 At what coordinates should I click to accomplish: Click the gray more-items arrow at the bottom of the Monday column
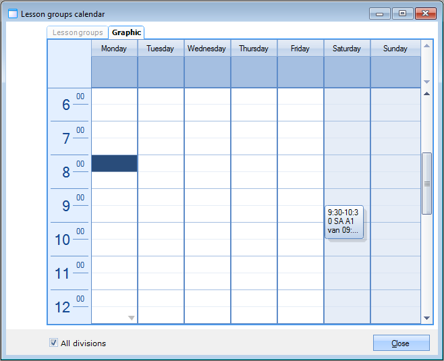131,318
